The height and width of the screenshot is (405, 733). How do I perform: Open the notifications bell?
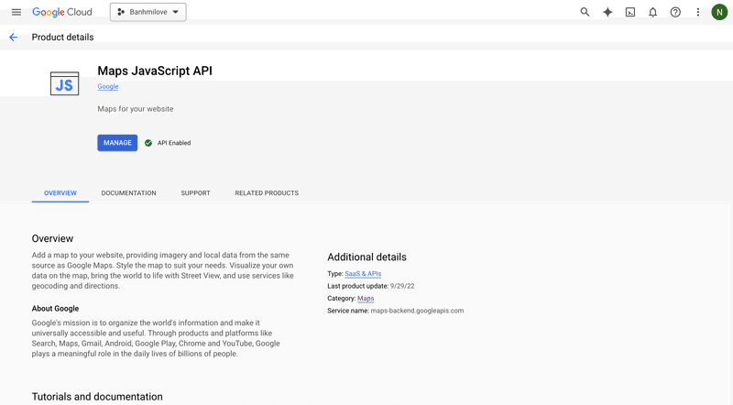(652, 12)
